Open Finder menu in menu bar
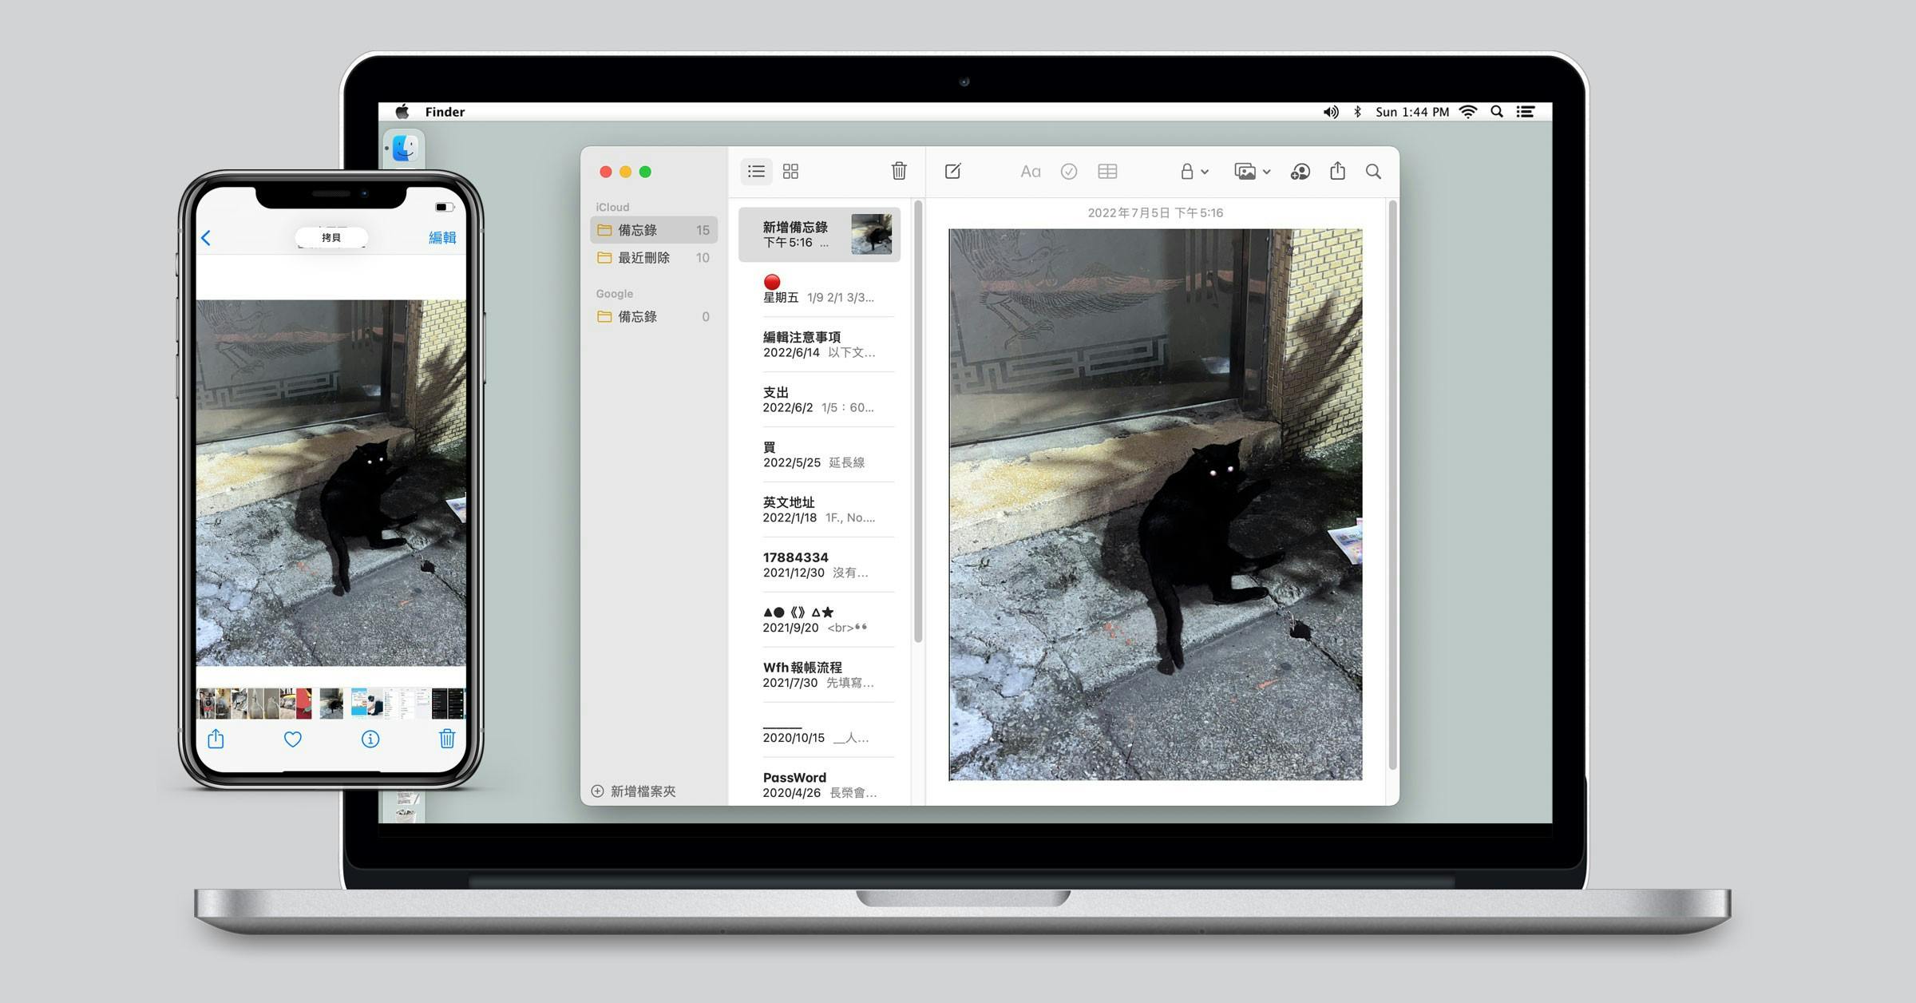1916x1003 pixels. click(445, 112)
